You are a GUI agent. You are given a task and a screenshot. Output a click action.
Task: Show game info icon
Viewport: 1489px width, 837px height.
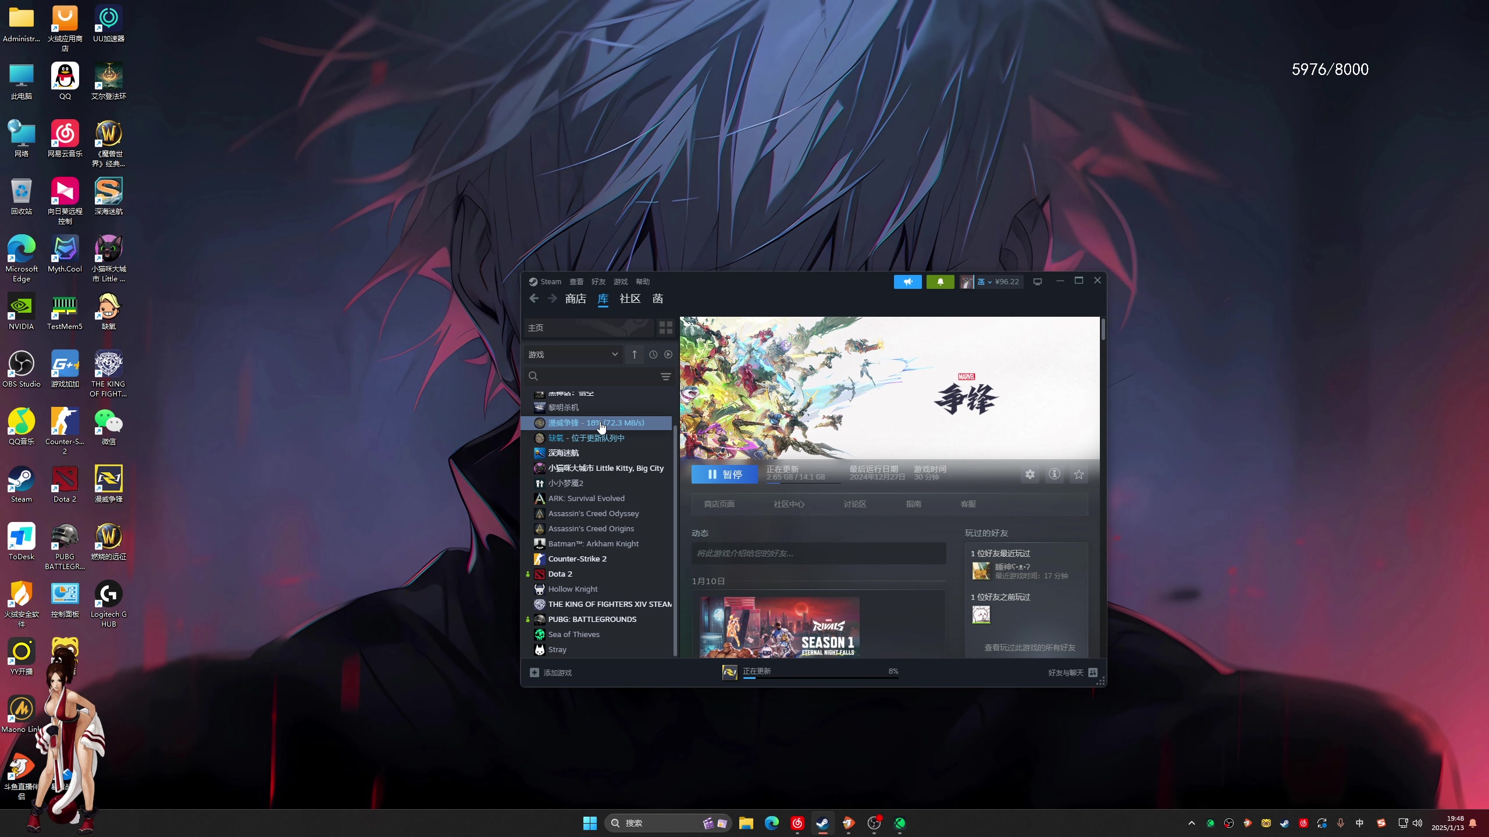click(1054, 474)
